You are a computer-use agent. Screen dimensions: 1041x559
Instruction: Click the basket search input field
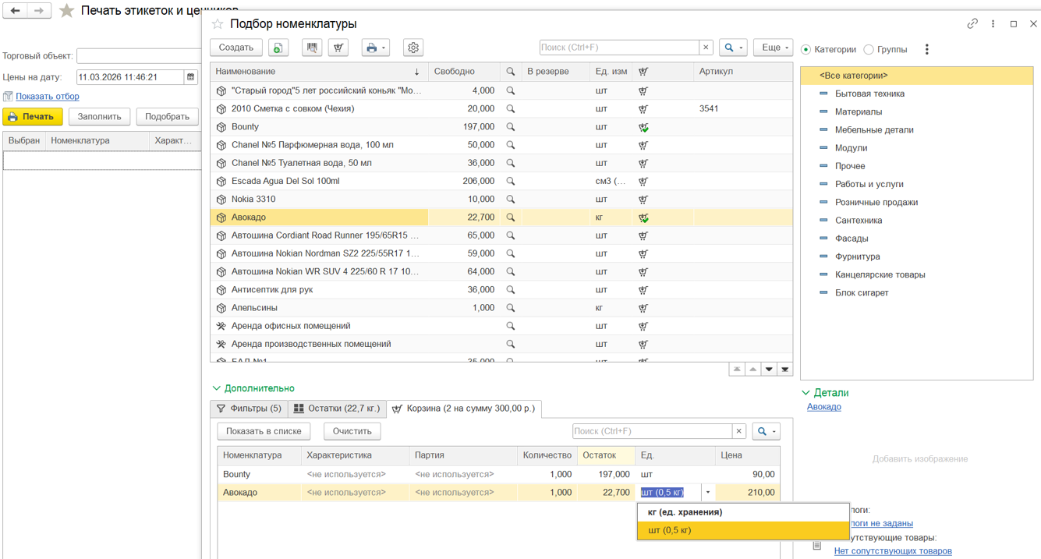(651, 431)
